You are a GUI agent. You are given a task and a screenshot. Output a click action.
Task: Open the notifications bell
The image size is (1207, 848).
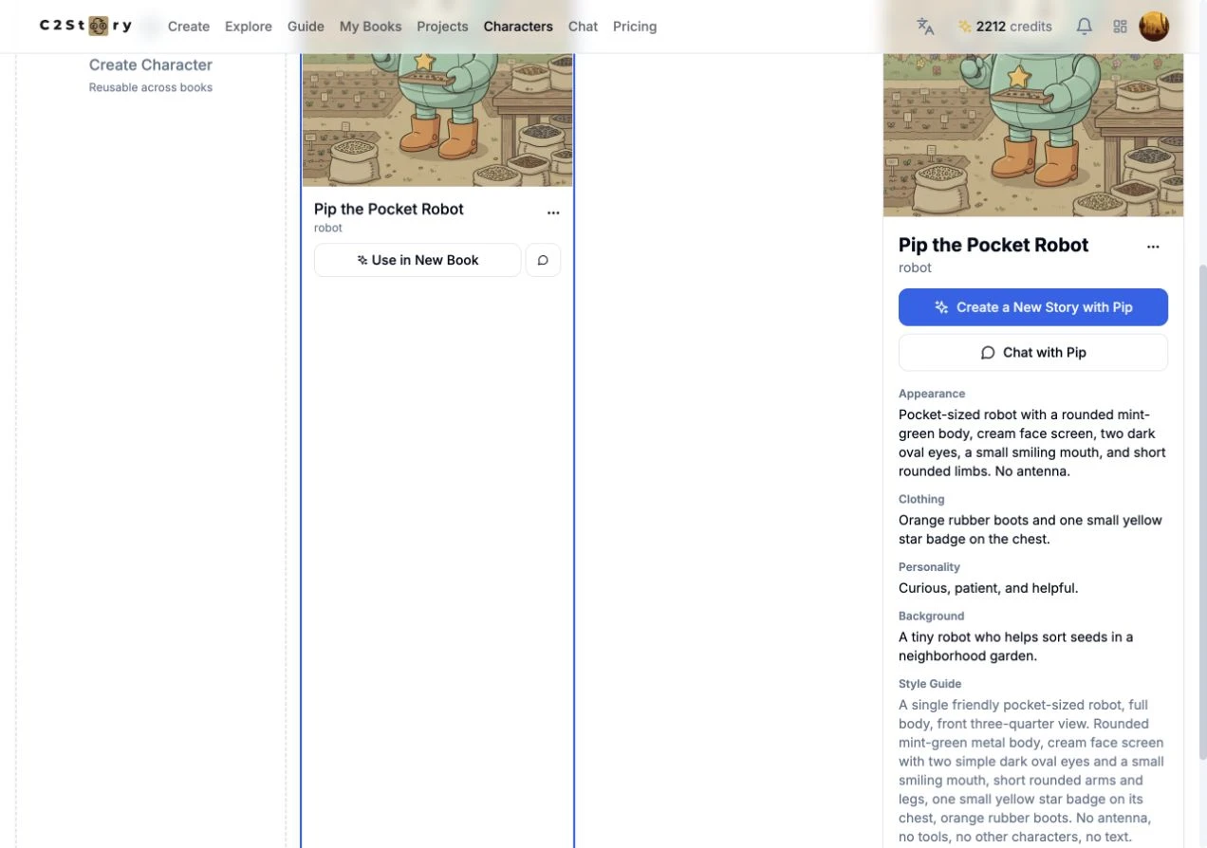pyautogui.click(x=1084, y=27)
